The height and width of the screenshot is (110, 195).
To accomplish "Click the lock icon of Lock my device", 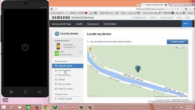I will (56, 71).
